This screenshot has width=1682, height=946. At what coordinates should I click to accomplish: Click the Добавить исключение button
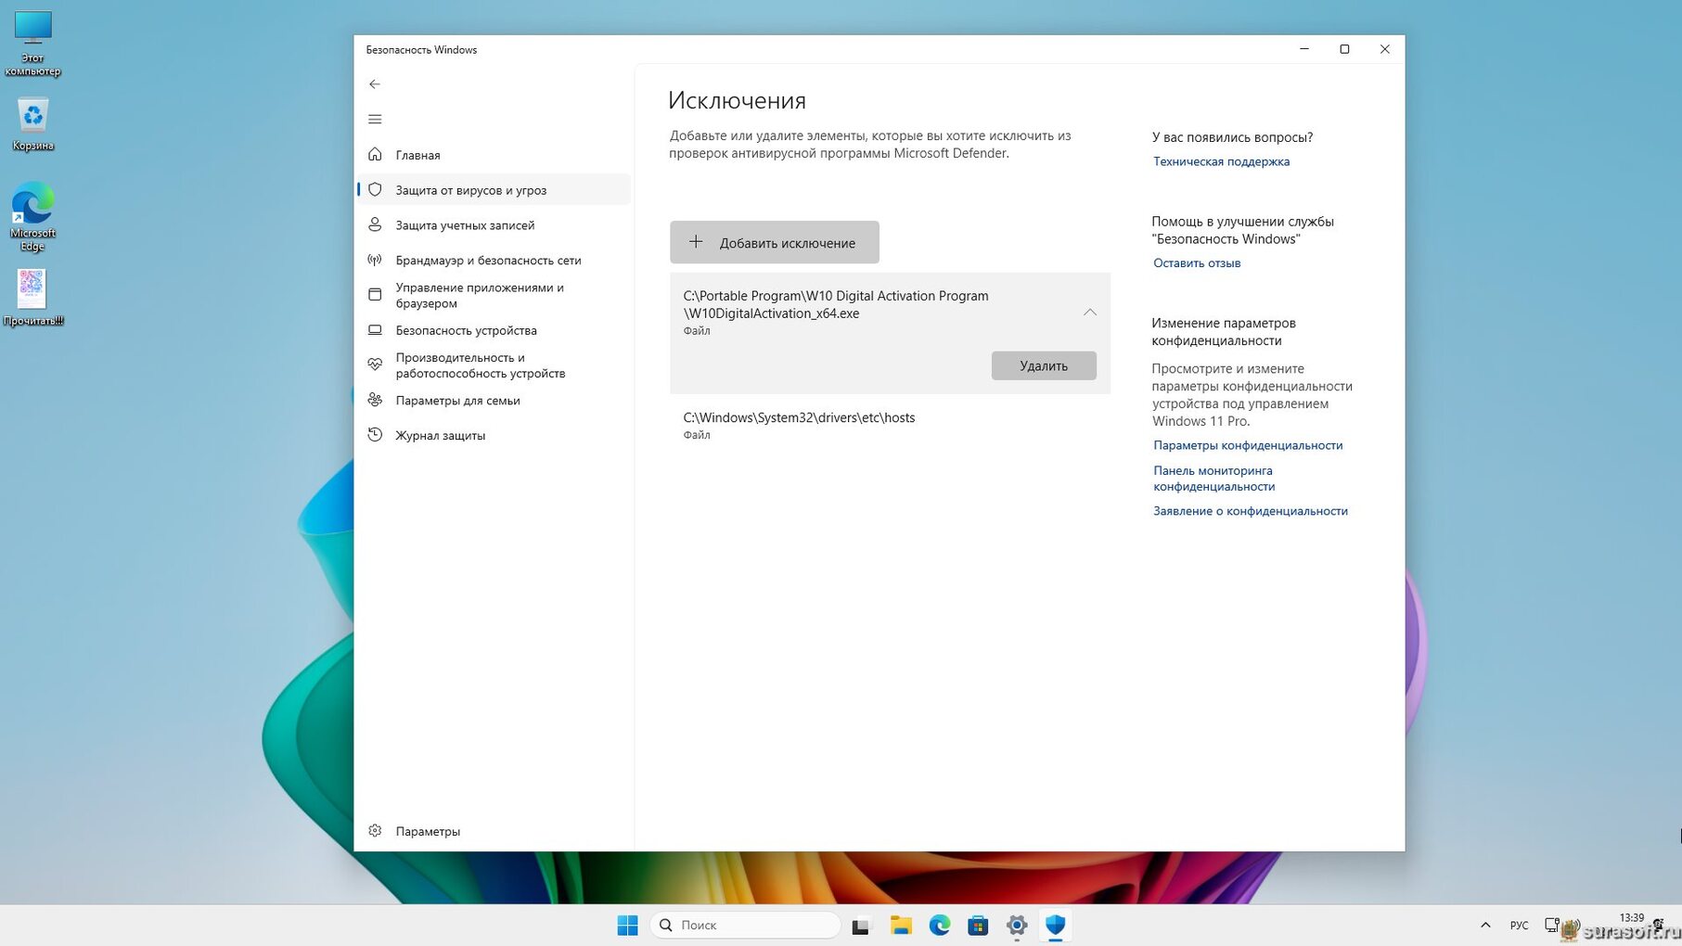pos(774,243)
